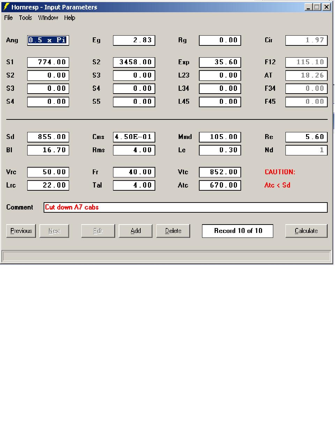Click the Atc field with 670.00

(x=220, y=185)
